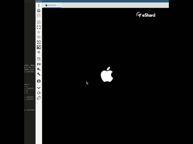Screen dimensions: 193x144
Task: Click resize window to fit remote resolution icon
Action: [x=39, y=22]
